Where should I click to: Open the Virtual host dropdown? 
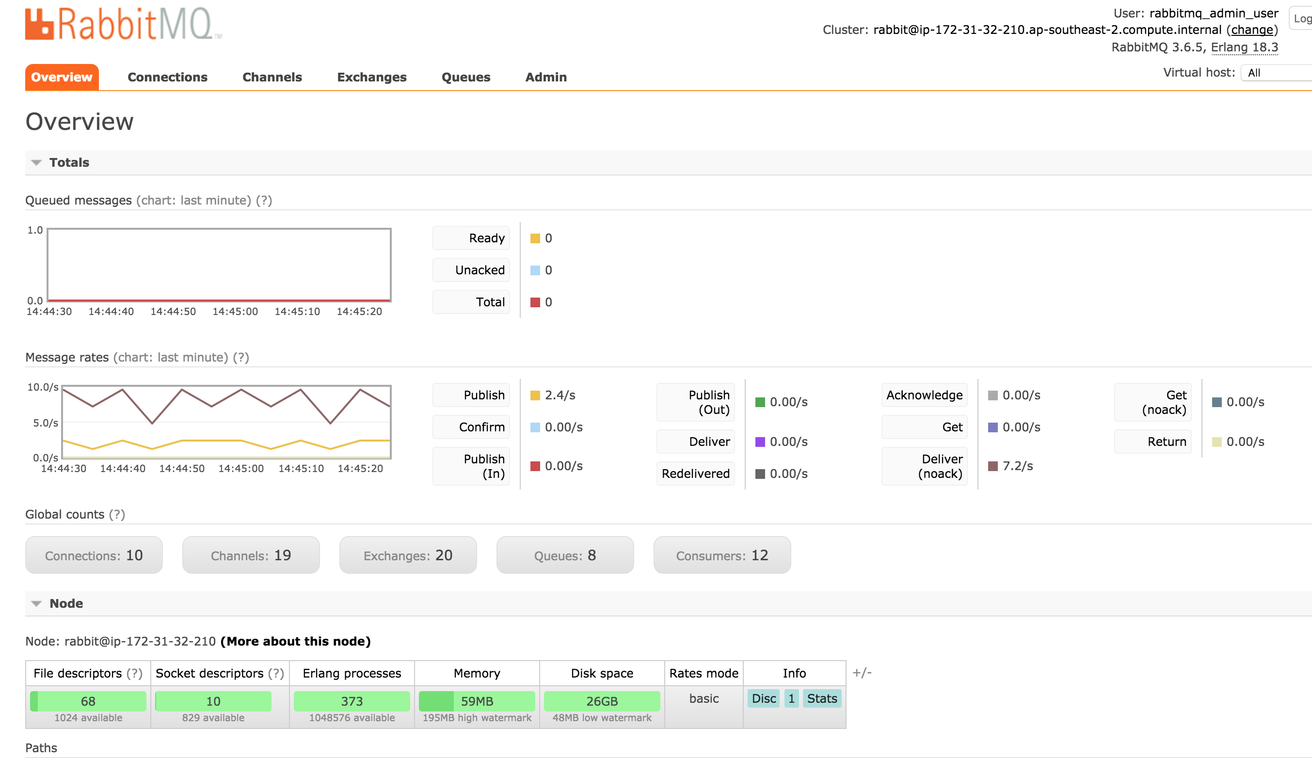(x=1276, y=73)
